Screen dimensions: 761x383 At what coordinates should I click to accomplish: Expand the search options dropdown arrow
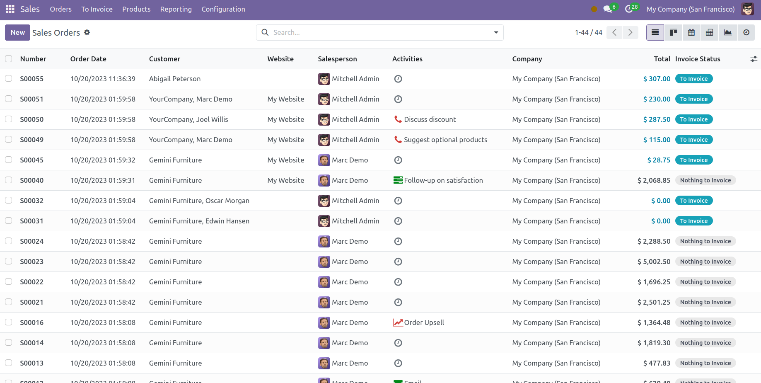[496, 32]
